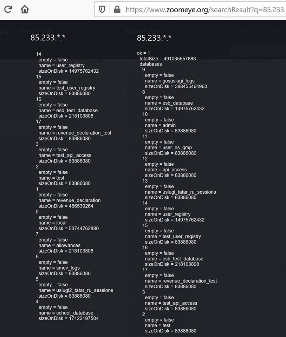This screenshot has width=286, height=337.
Task: Select the sizeOnDisk = 388455464960 value
Action: [x=176, y=86]
